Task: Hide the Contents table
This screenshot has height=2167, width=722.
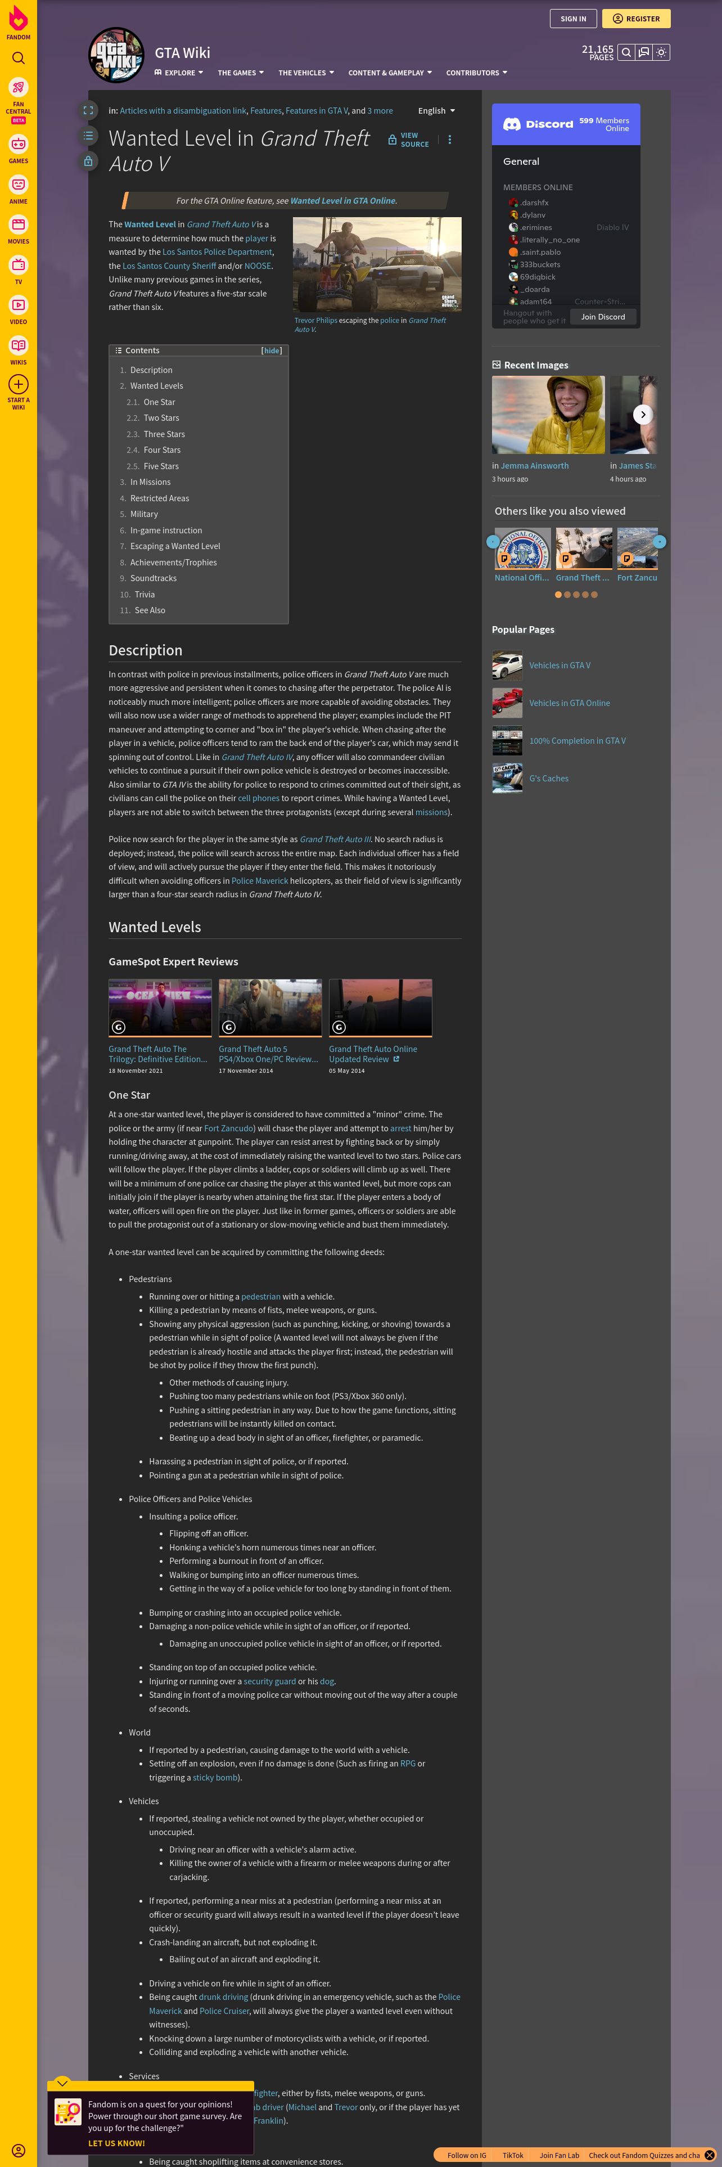Action: point(272,351)
